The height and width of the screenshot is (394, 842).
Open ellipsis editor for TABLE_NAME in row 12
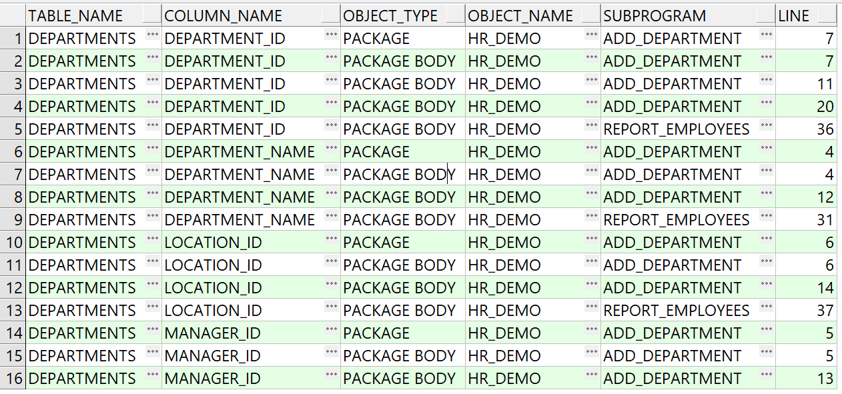coord(153,284)
